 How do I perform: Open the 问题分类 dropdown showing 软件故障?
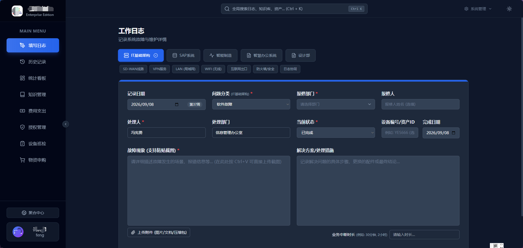tap(251, 104)
